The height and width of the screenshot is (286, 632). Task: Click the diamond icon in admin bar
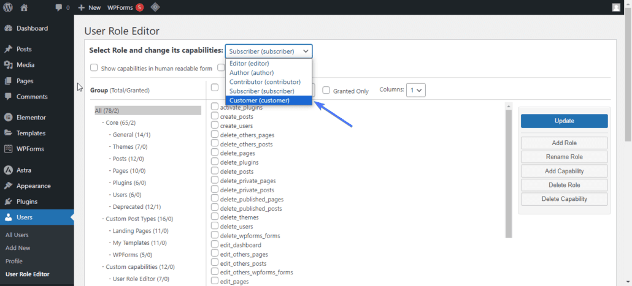tap(155, 7)
